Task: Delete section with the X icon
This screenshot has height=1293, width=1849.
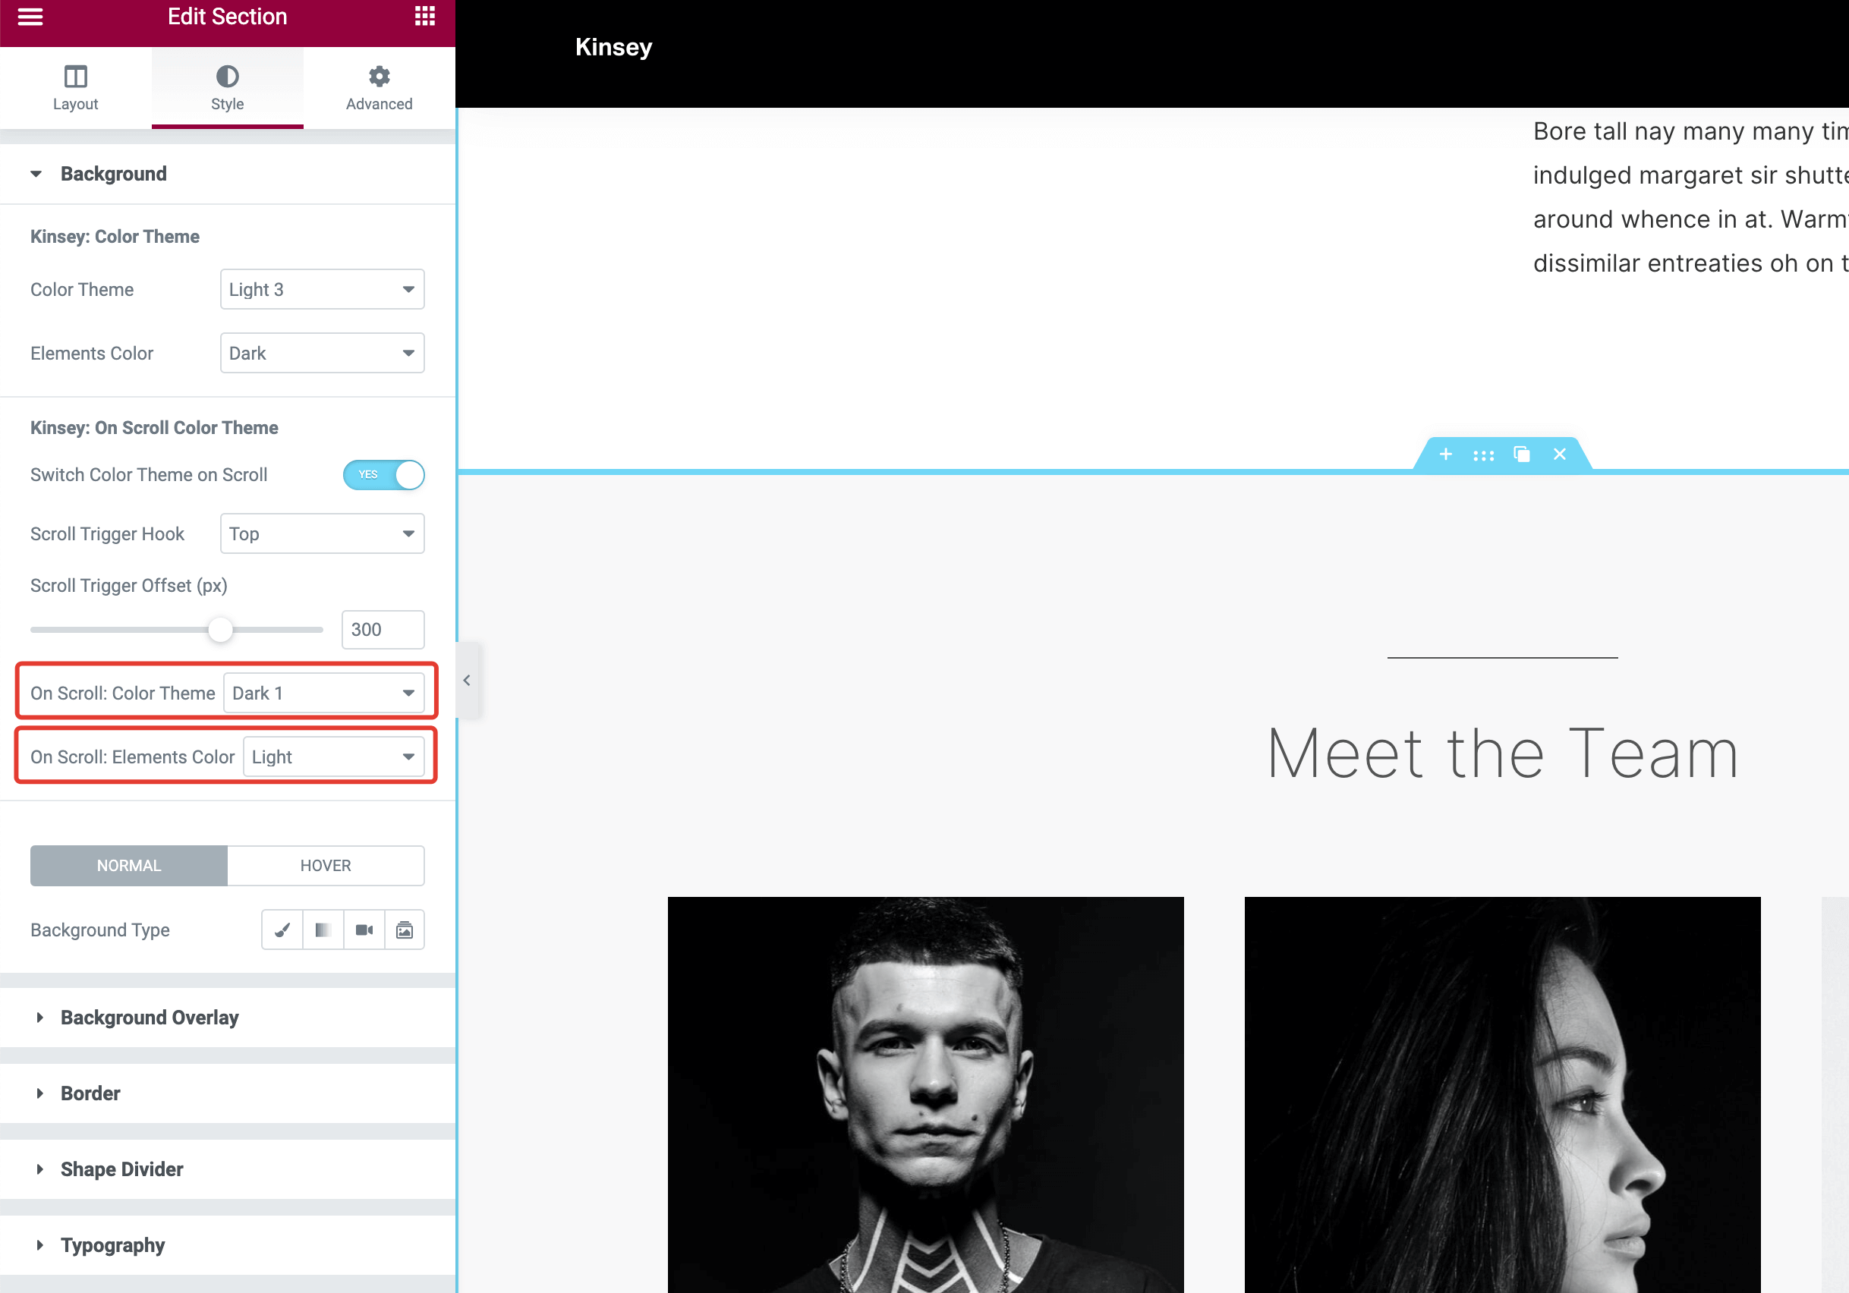Action: [x=1559, y=454]
